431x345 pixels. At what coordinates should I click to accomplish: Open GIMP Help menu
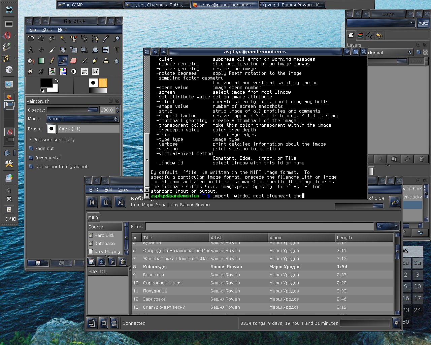click(x=62, y=29)
